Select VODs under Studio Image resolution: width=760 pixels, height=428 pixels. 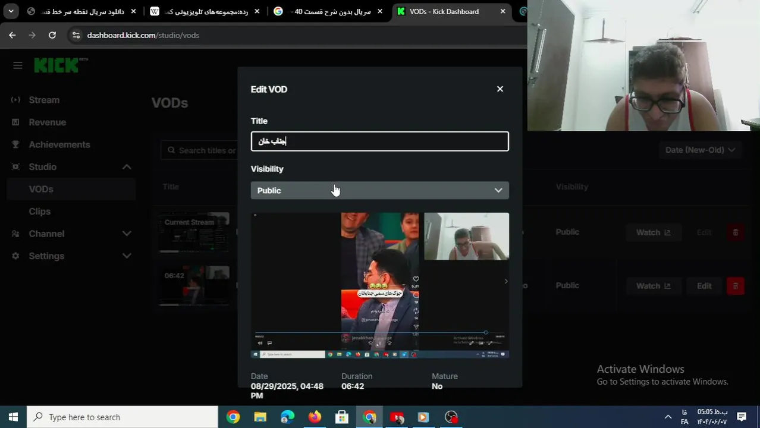click(41, 189)
